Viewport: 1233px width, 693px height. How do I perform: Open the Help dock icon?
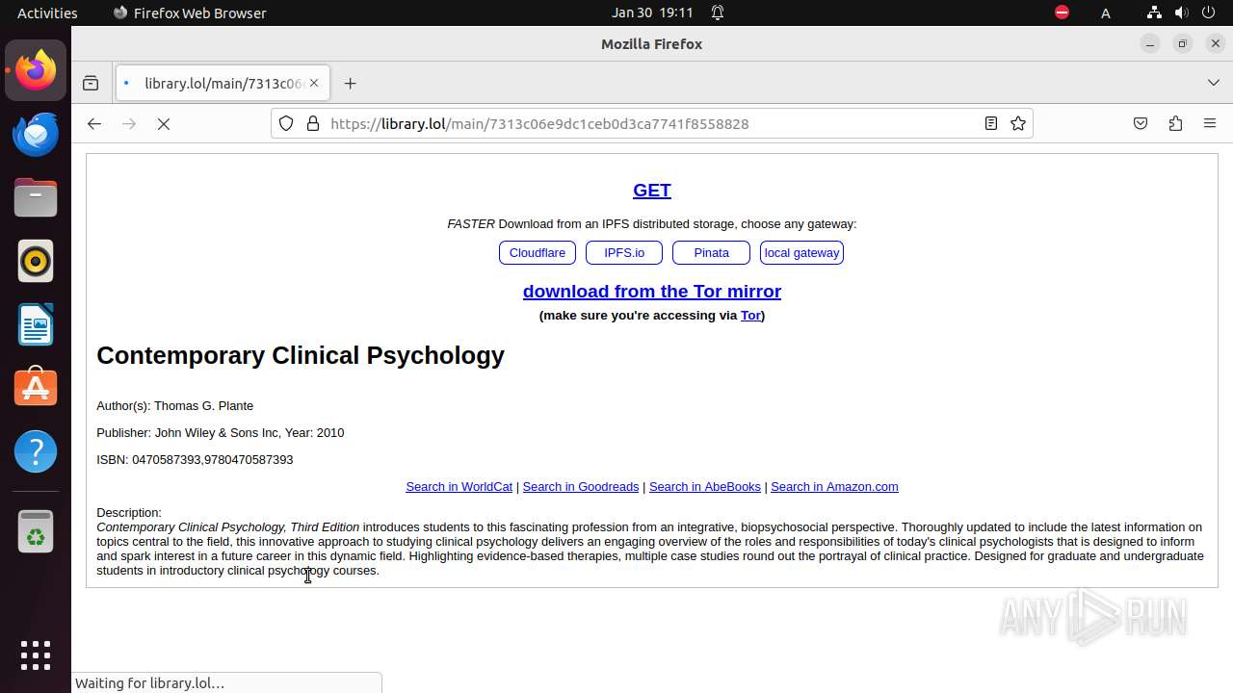[36, 451]
